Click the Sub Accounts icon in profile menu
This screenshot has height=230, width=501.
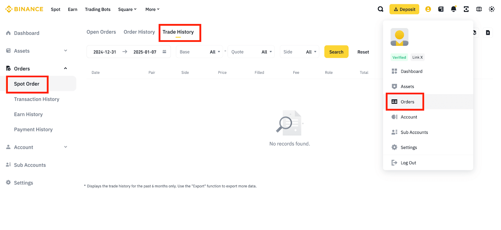pyautogui.click(x=395, y=132)
